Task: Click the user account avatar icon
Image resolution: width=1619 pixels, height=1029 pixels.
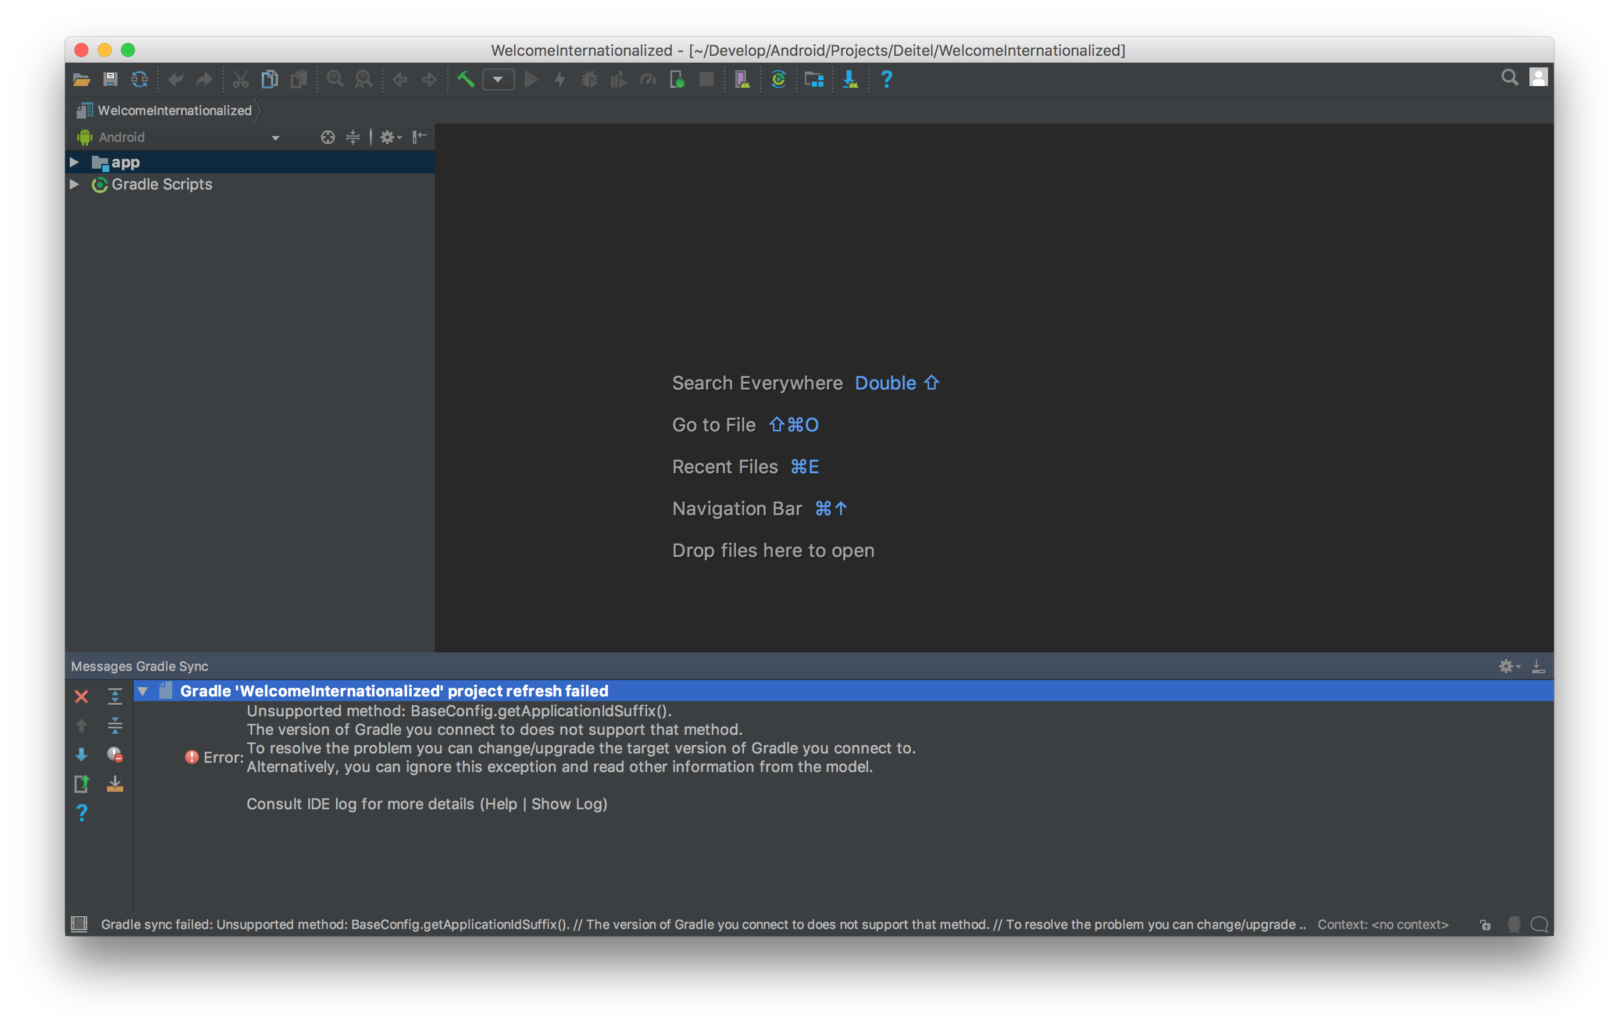Action: 1538,77
